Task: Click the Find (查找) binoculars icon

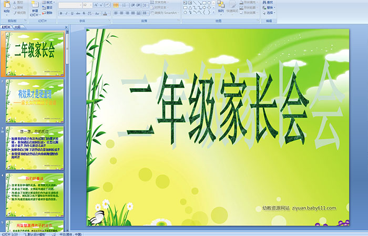Action: tap(264, 3)
